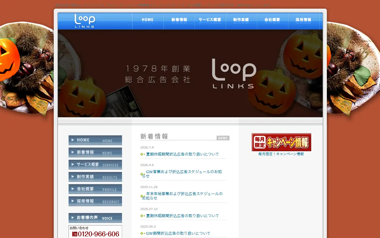This screenshot has width=380, height=238.
Task: Click the お客様の声 VOICE button
Action: click(95, 218)
